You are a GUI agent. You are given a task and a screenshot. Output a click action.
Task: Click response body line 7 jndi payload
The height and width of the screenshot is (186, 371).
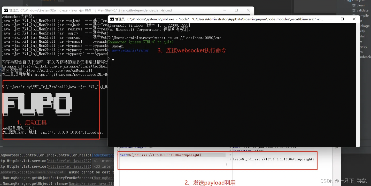pos(273,159)
